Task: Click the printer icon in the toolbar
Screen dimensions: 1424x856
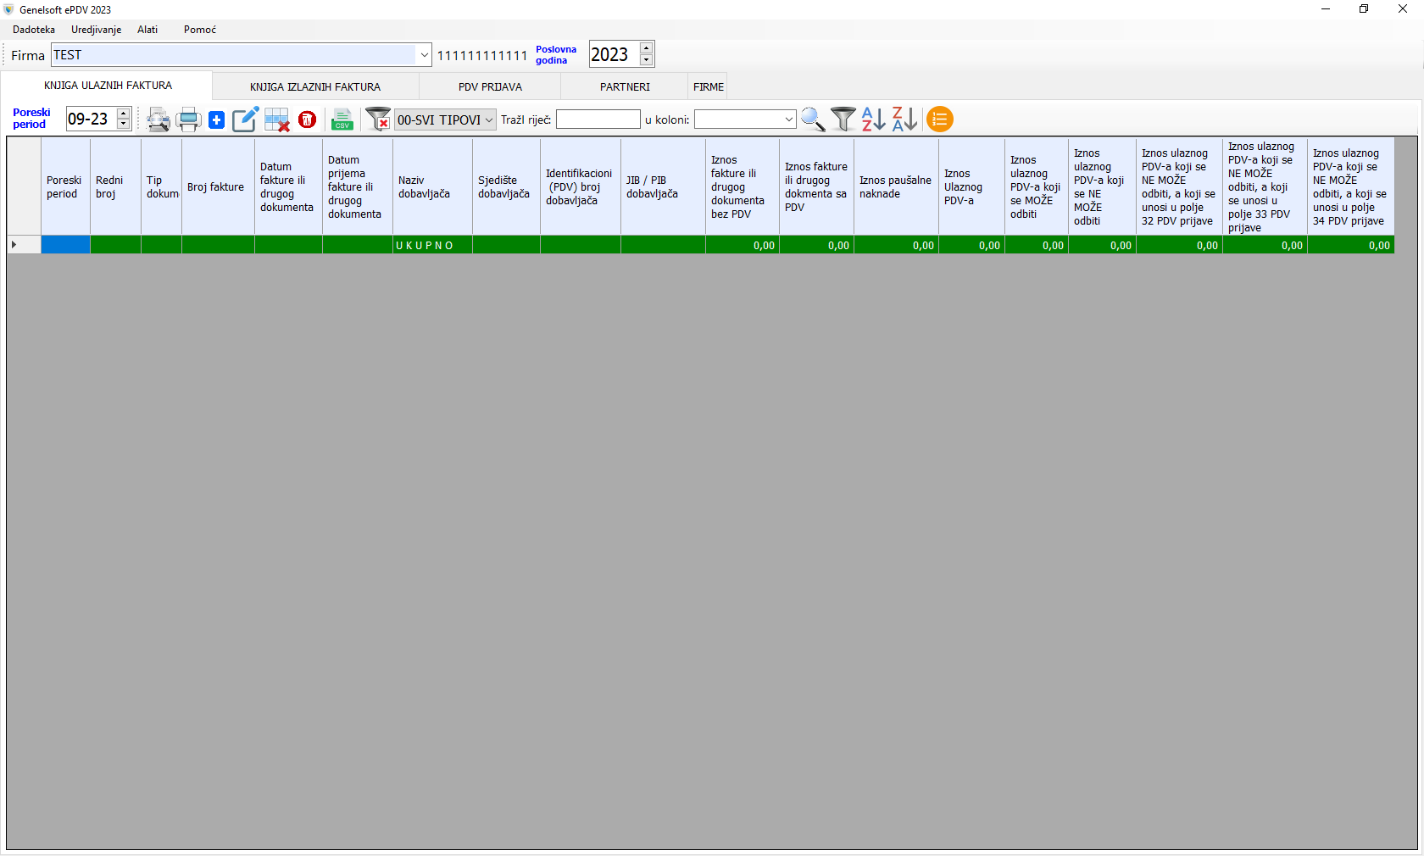Action: click(x=188, y=120)
